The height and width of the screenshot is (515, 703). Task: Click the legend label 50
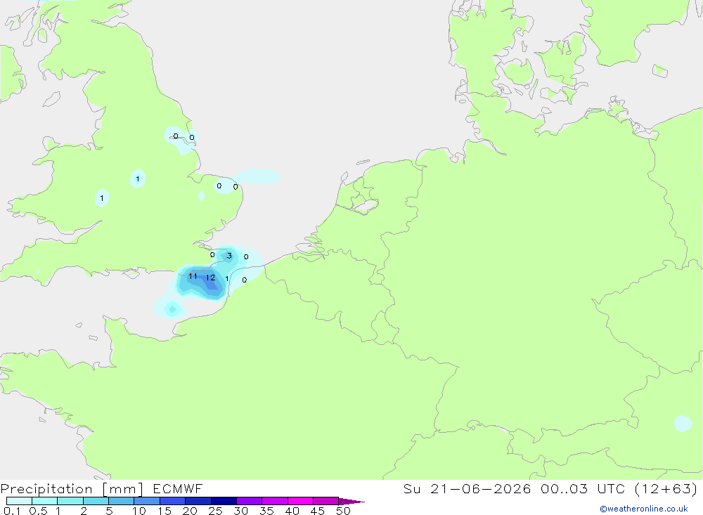pos(343,511)
